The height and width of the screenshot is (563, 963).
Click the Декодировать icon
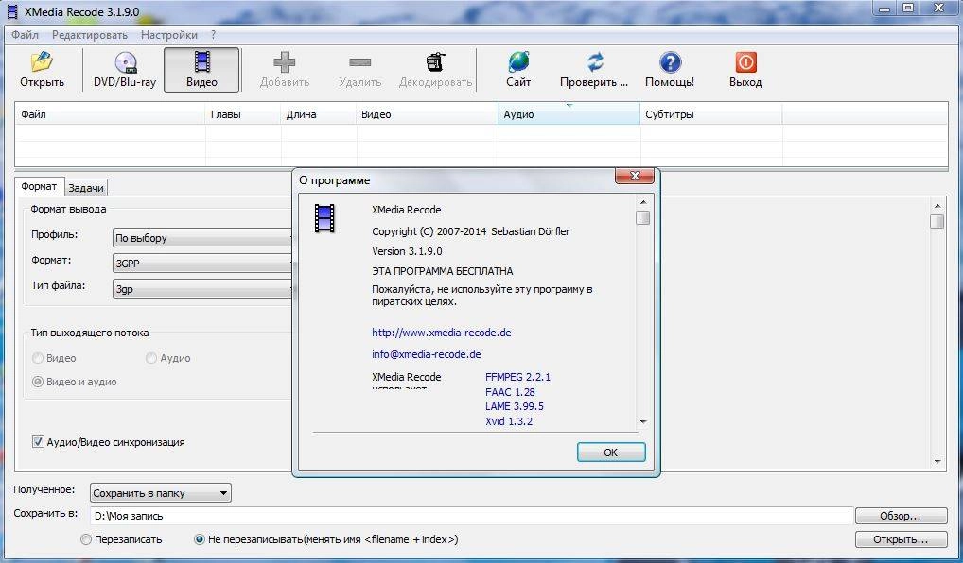(x=435, y=62)
